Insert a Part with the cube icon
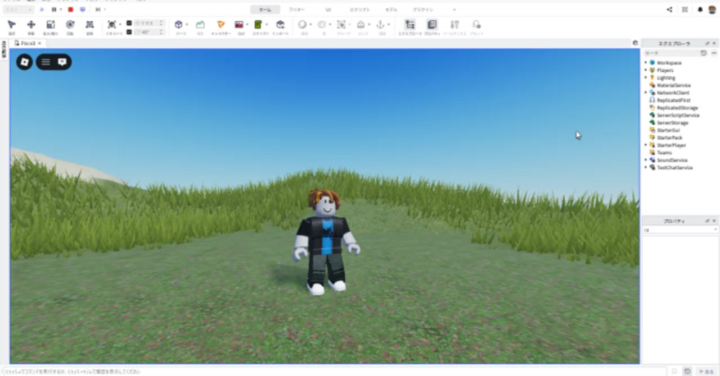720x376 pixels. [179, 25]
